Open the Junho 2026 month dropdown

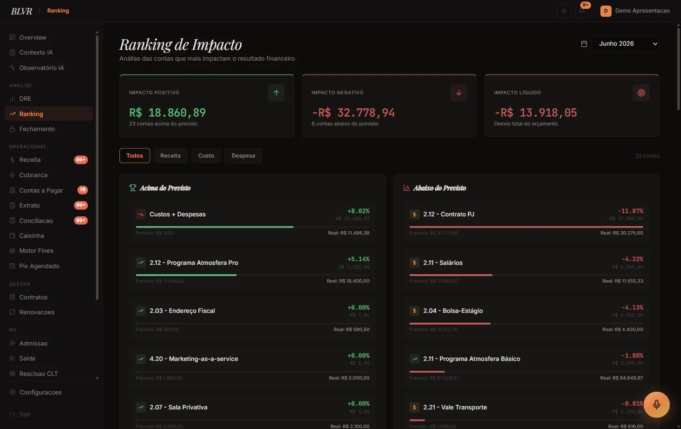pyautogui.click(x=625, y=44)
